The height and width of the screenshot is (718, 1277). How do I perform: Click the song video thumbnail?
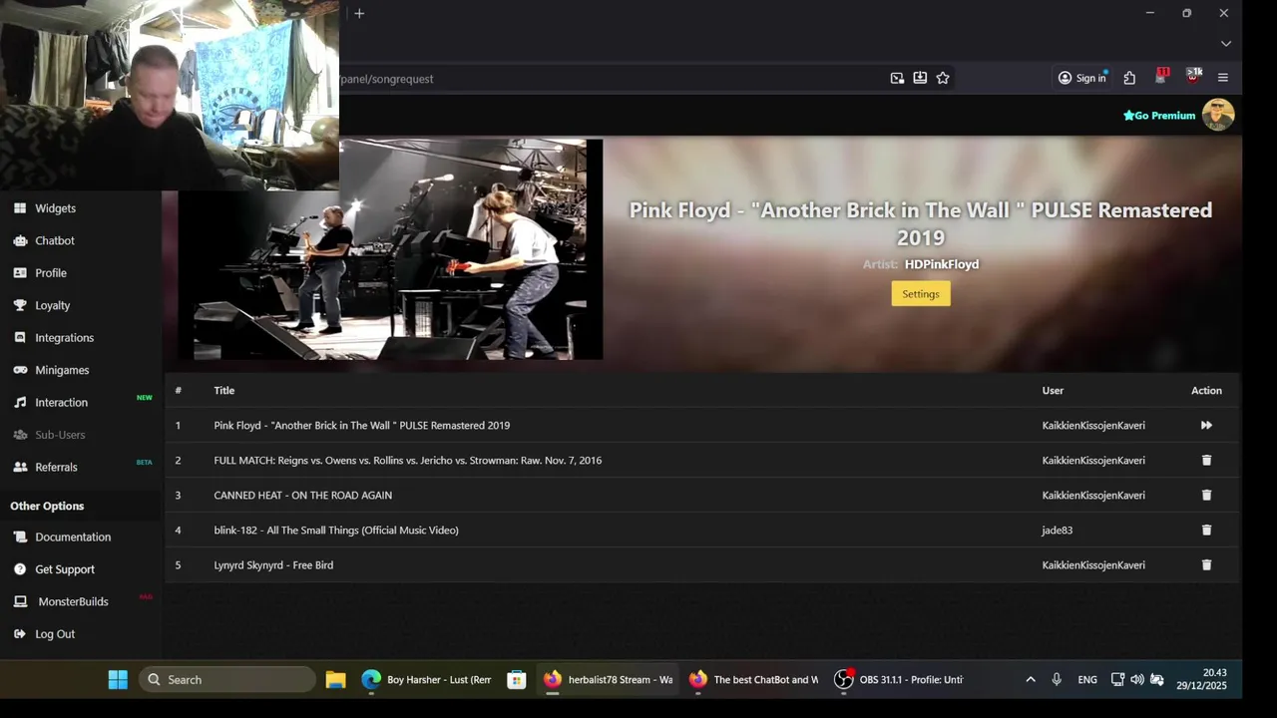click(x=390, y=248)
